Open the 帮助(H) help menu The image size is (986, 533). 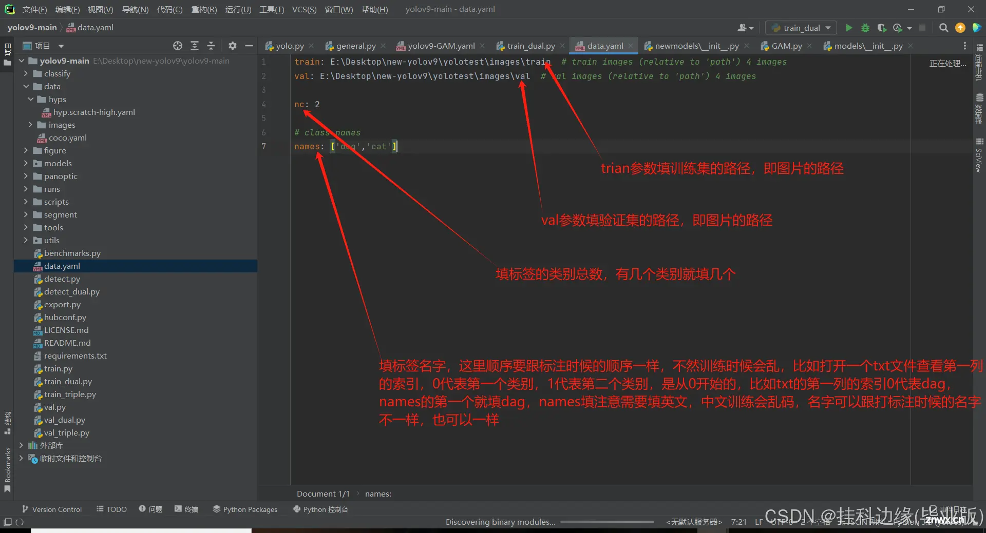[x=374, y=9]
